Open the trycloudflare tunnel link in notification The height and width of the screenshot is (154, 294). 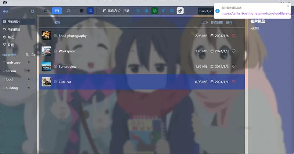pyautogui.click(x=256, y=14)
